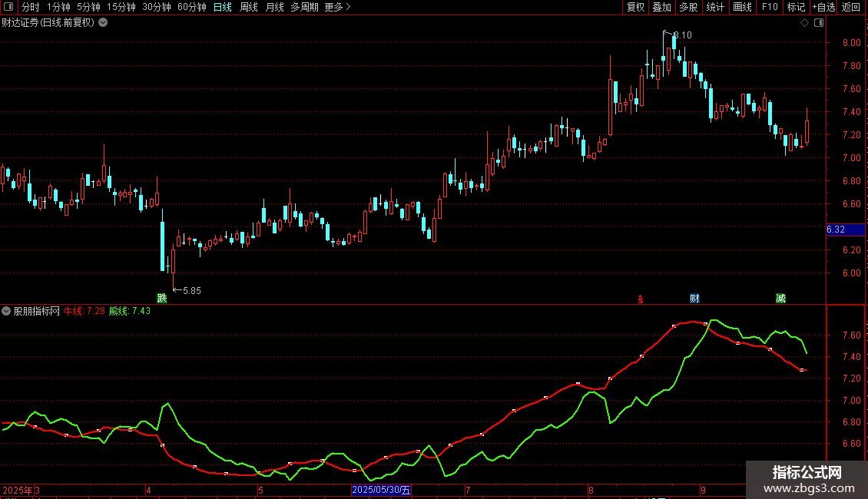Click the 标记 mark button
Viewport: 868px width, 499px height.
(x=796, y=7)
